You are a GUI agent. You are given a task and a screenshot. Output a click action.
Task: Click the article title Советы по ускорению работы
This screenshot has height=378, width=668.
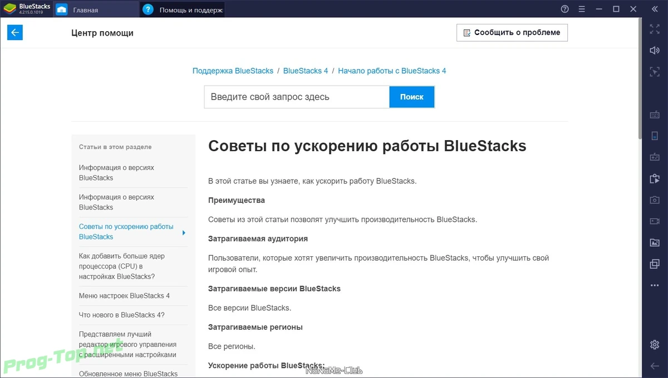[367, 146]
